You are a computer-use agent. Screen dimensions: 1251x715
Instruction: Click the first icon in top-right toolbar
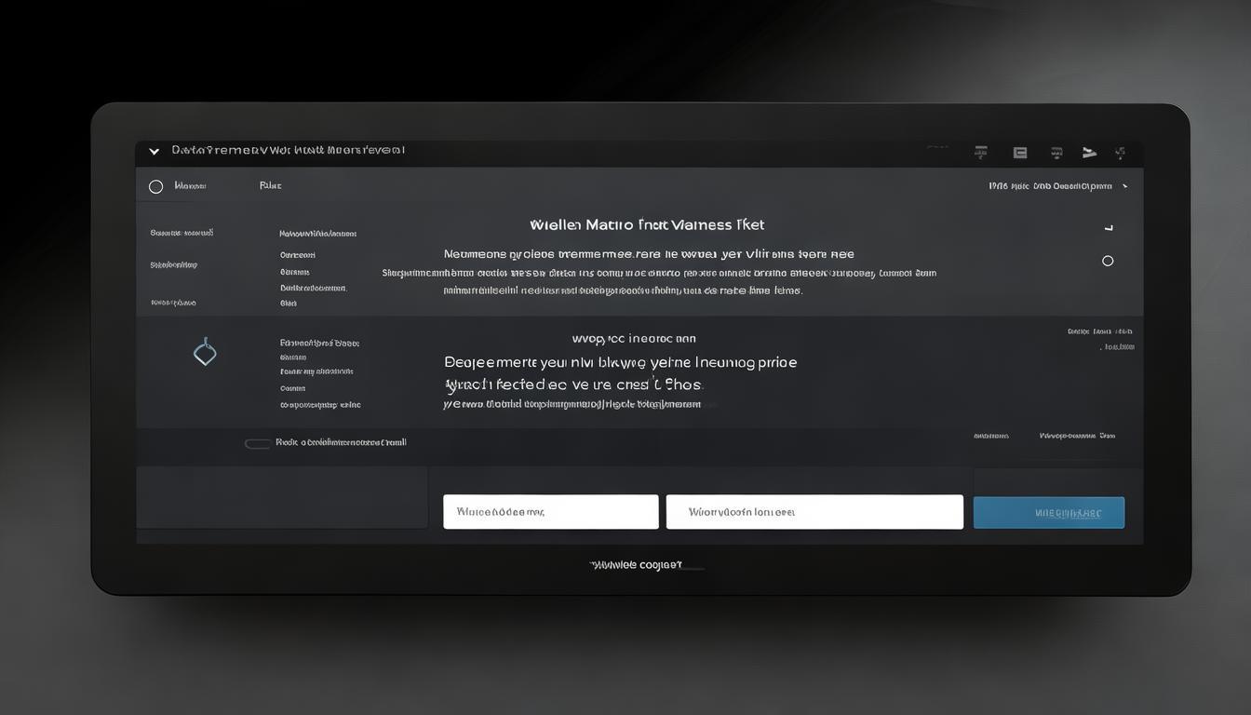(980, 153)
